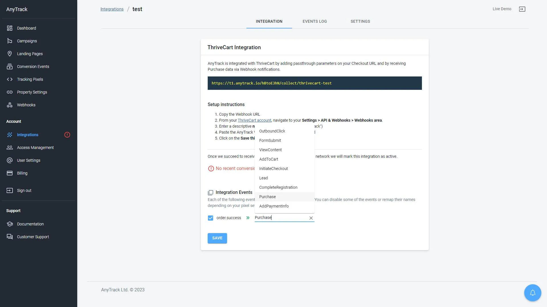The height and width of the screenshot is (307, 547).
Task: Click the order.success event label
Action: [228, 218]
